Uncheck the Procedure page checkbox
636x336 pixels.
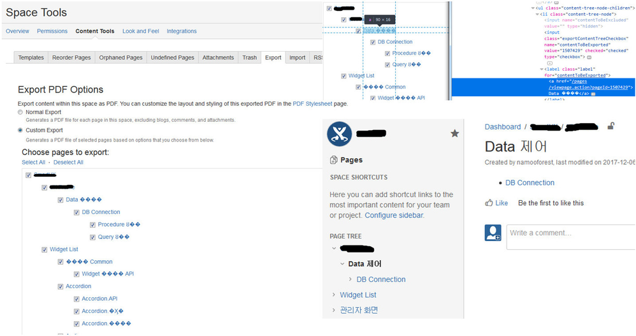point(92,225)
